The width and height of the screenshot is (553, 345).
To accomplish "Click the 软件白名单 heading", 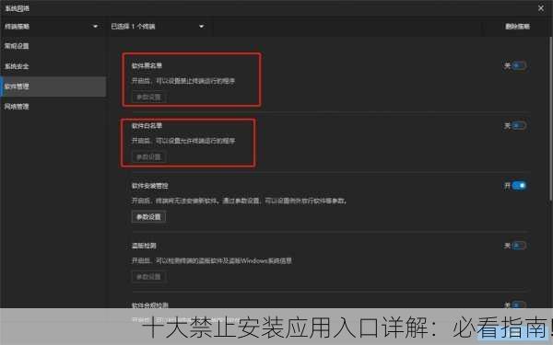I will [x=147, y=126].
